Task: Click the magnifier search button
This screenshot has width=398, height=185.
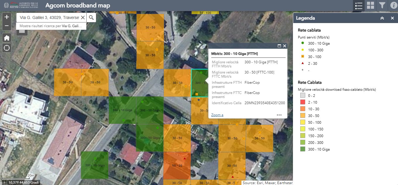Action: pyautogui.click(x=91, y=18)
